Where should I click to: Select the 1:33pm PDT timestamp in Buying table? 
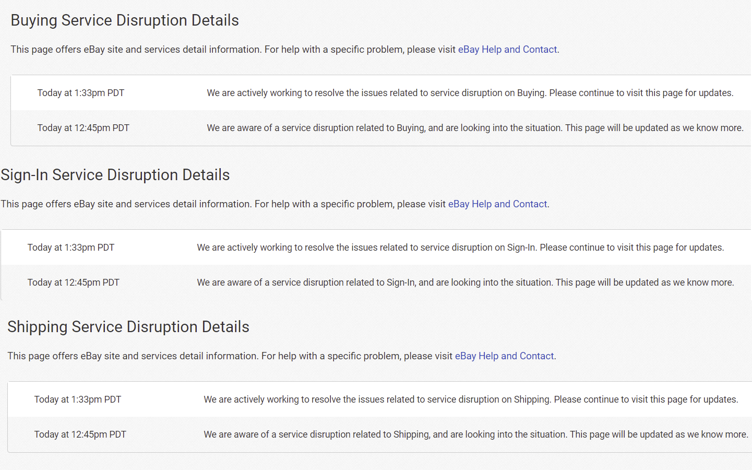pyautogui.click(x=81, y=93)
